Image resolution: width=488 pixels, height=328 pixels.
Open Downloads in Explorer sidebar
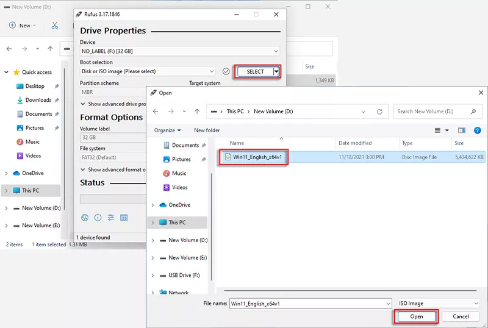click(x=38, y=100)
